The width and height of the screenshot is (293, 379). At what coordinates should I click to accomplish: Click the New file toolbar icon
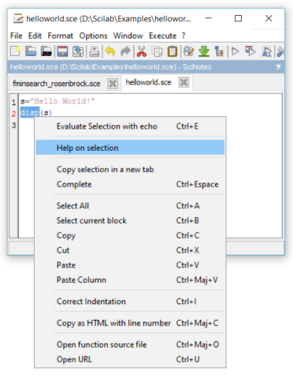pyautogui.click(x=16, y=51)
